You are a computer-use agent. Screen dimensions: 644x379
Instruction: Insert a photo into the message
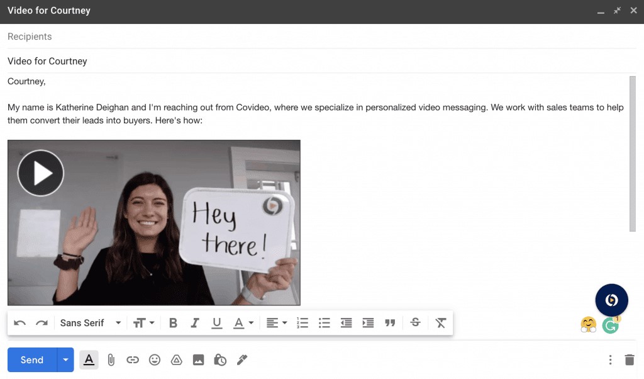tap(198, 359)
